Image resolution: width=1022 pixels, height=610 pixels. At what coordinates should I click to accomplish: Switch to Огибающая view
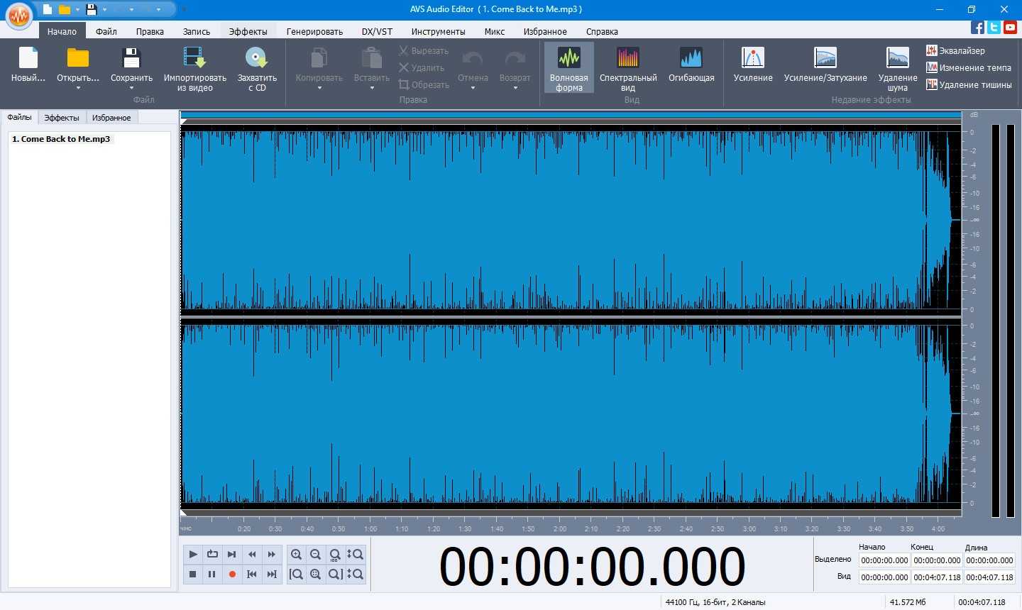(x=691, y=65)
